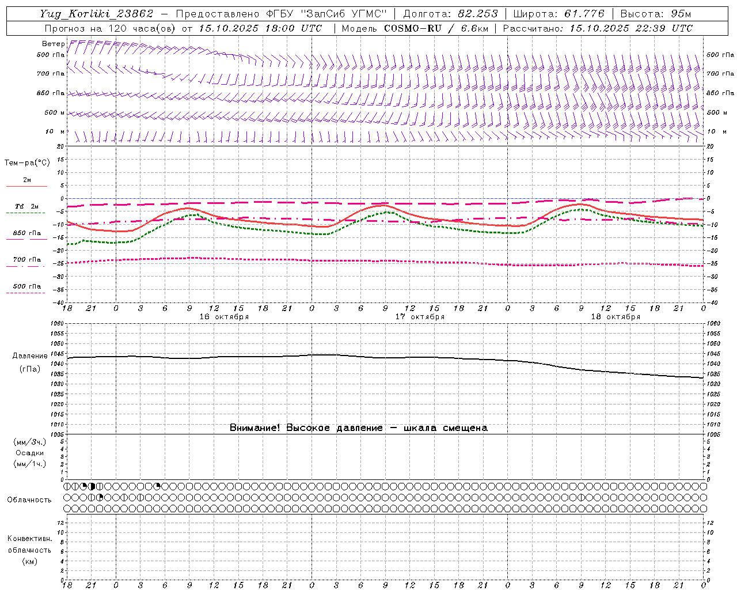The image size is (737, 590).
Task: Click the Рассчитано: 15.10.2025 22:39 UTC text
Action: pyautogui.click(x=598, y=28)
